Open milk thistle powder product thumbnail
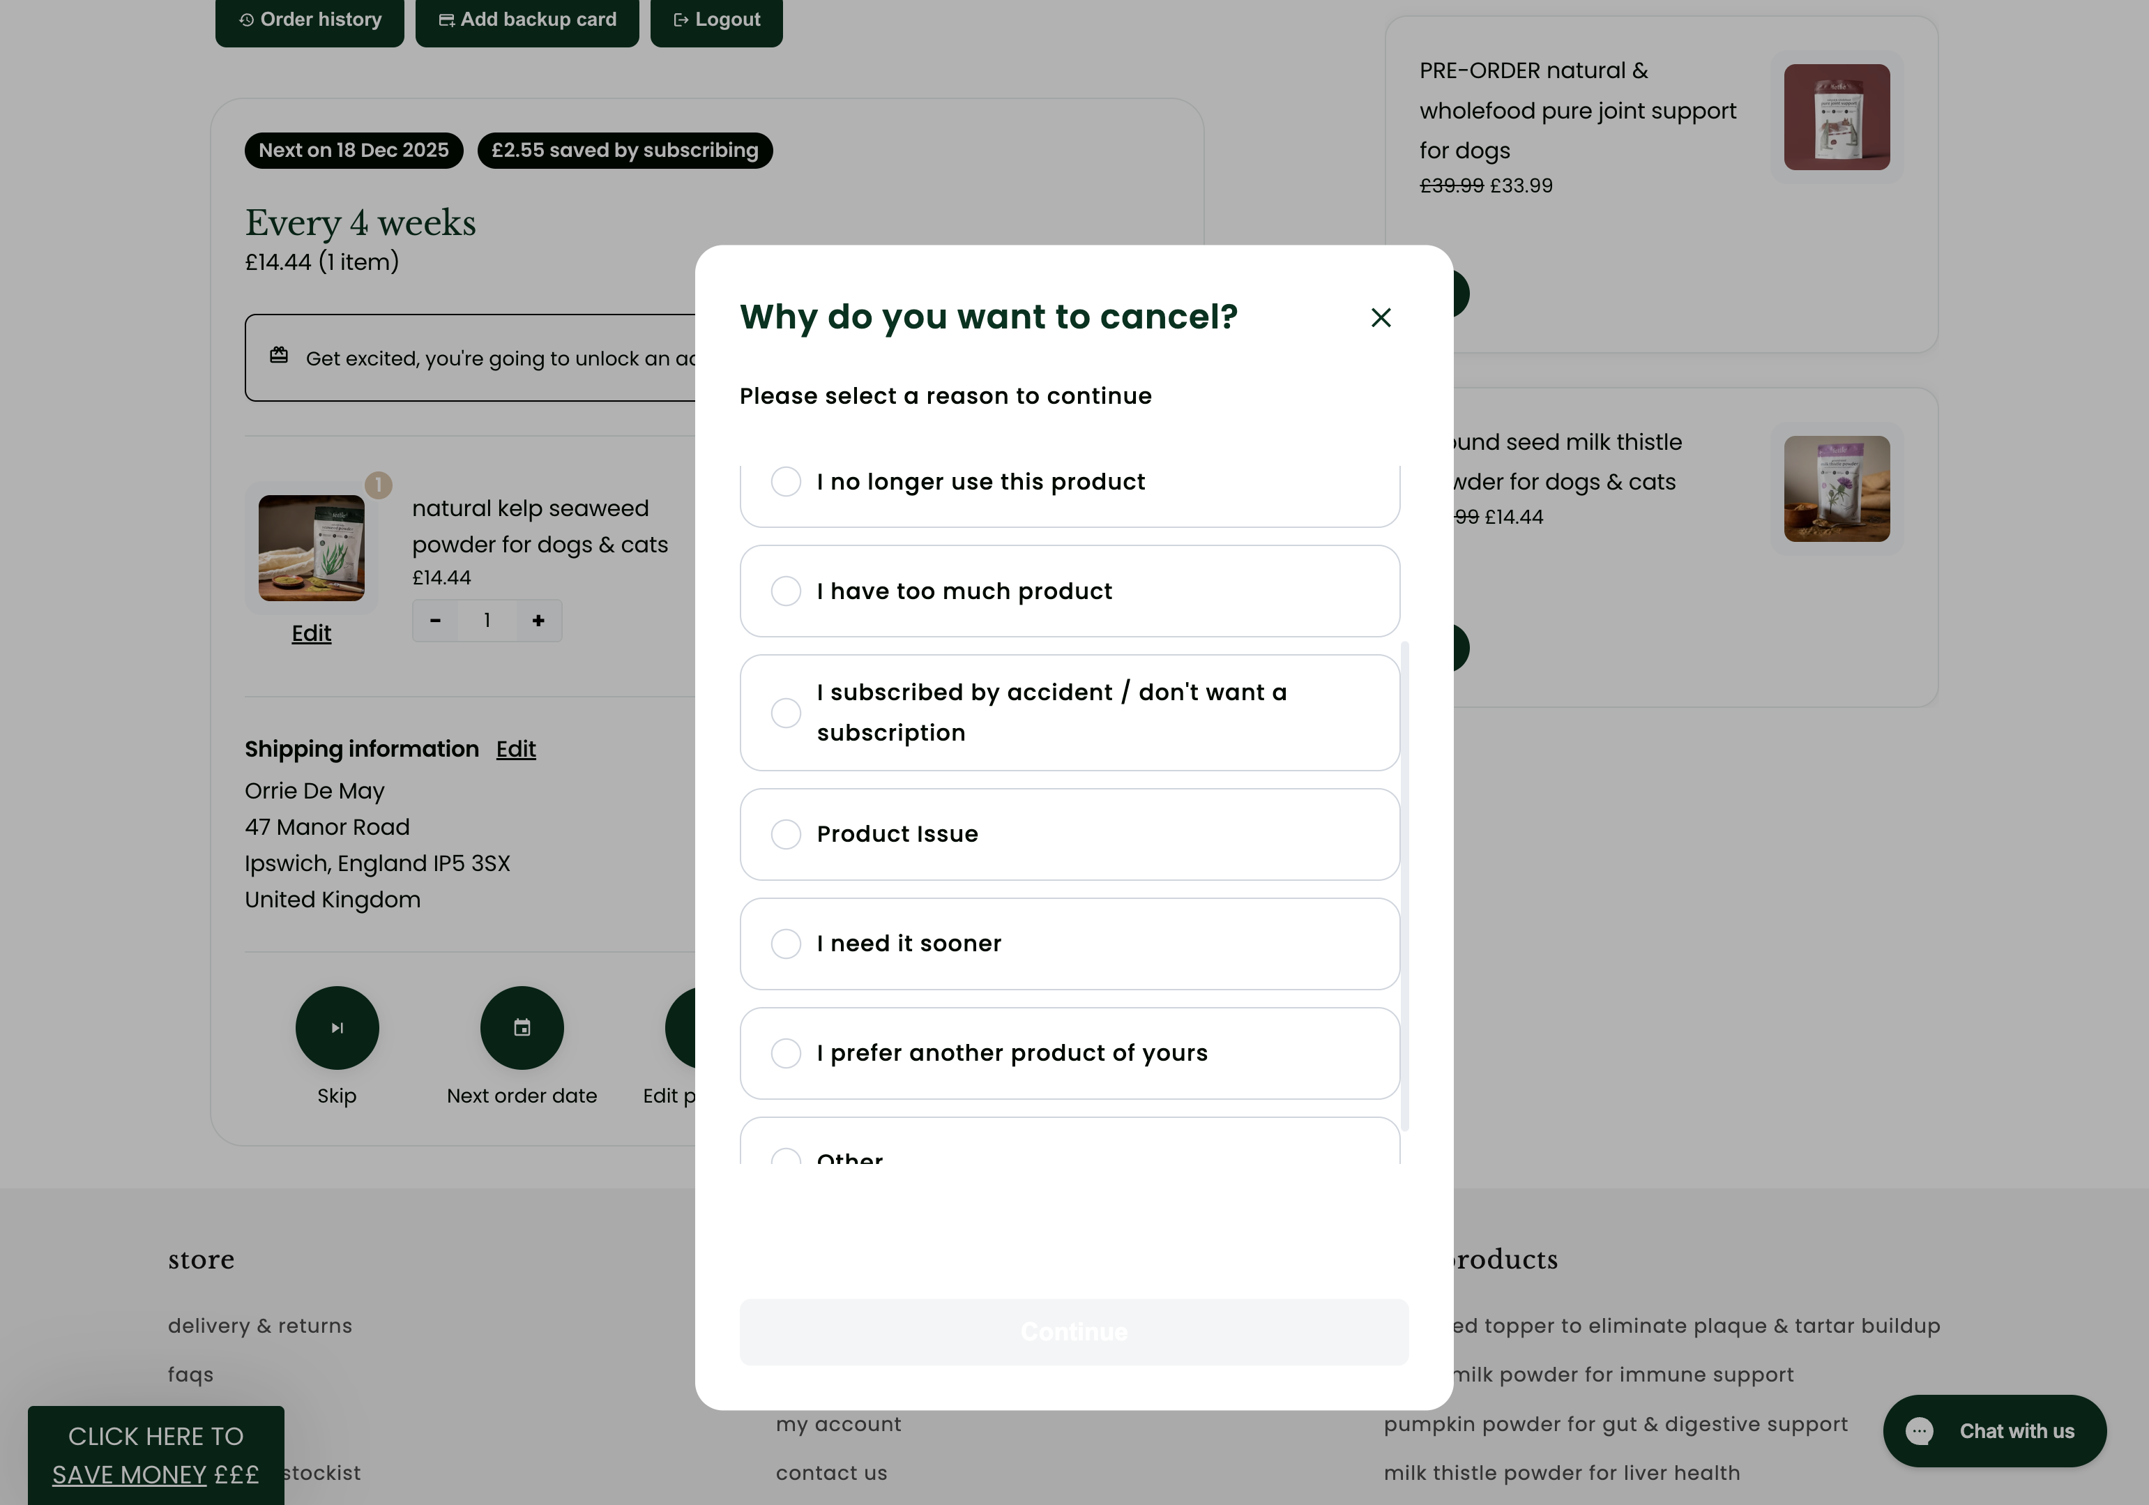 [x=1837, y=489]
